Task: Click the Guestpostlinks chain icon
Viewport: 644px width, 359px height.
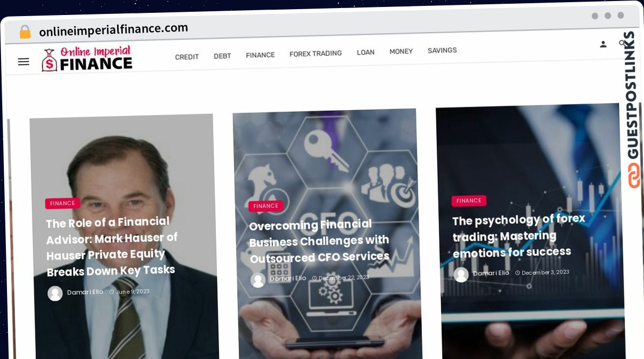Action: point(634,175)
